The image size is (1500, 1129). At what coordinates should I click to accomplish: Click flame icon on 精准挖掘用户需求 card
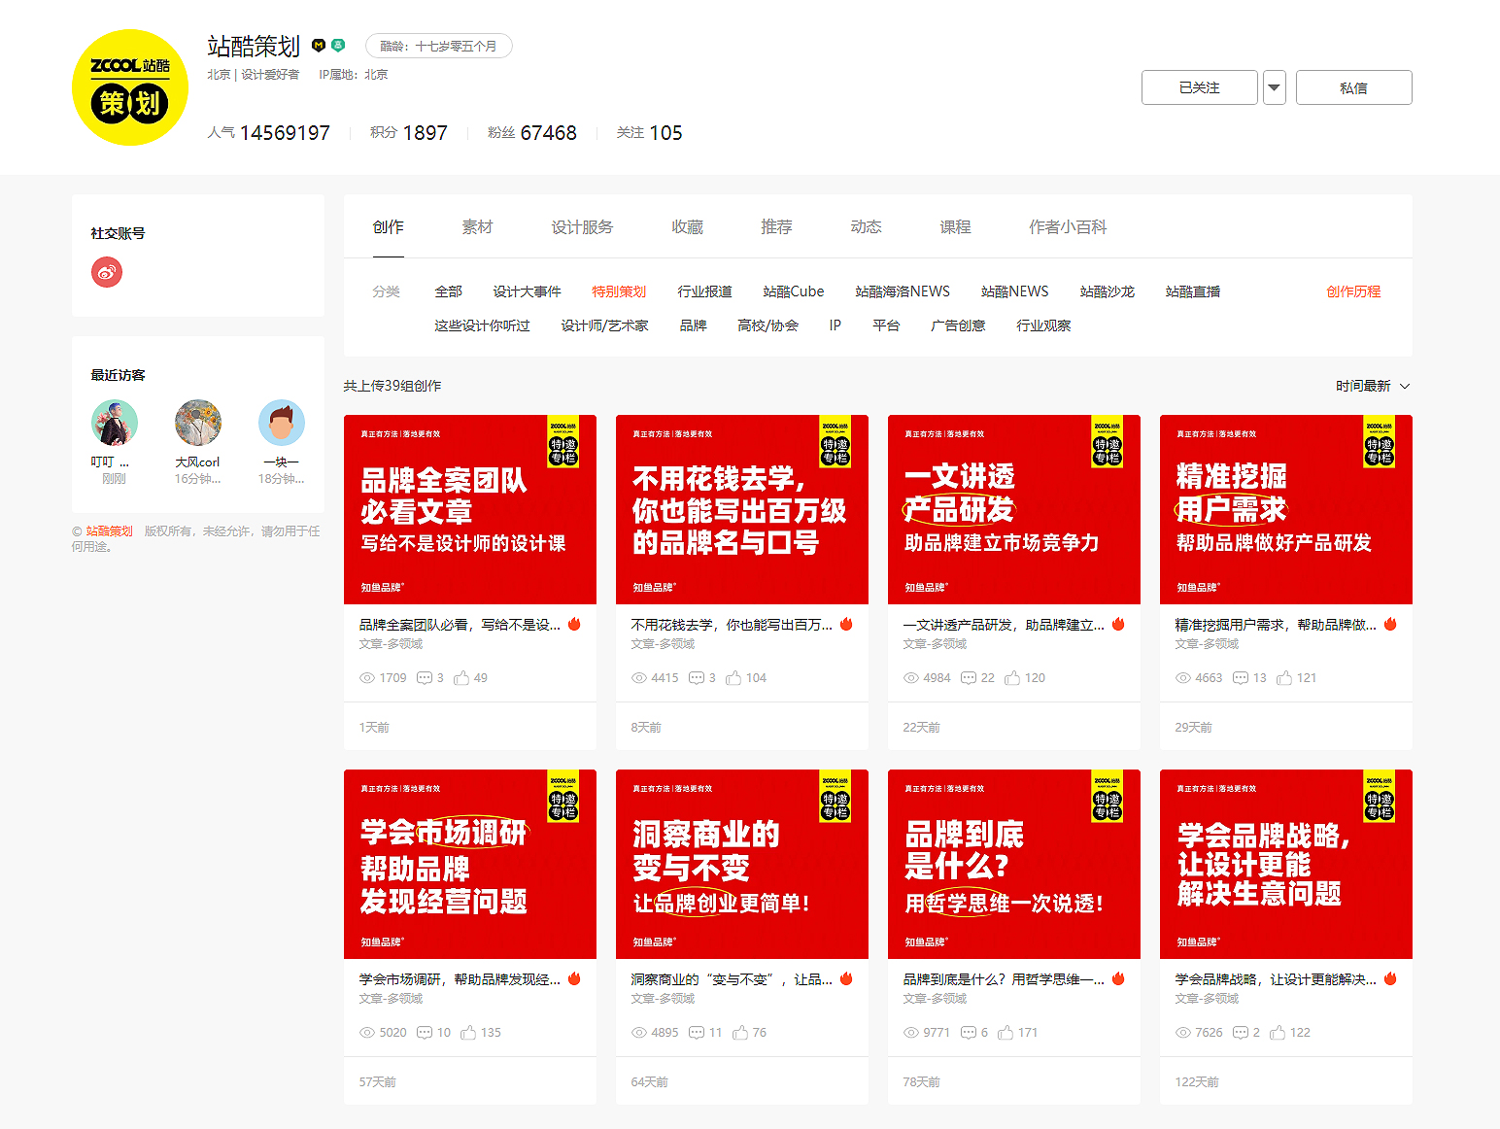pyautogui.click(x=1390, y=624)
